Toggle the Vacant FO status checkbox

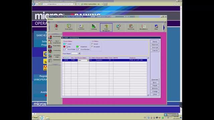92,44
